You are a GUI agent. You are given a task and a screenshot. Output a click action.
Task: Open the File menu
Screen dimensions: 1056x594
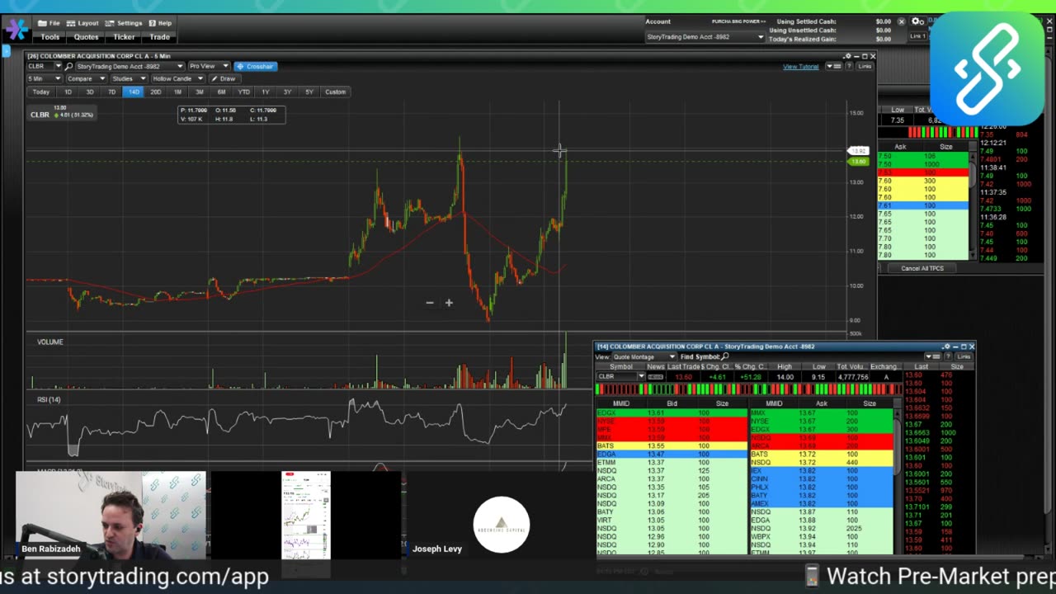tap(49, 23)
